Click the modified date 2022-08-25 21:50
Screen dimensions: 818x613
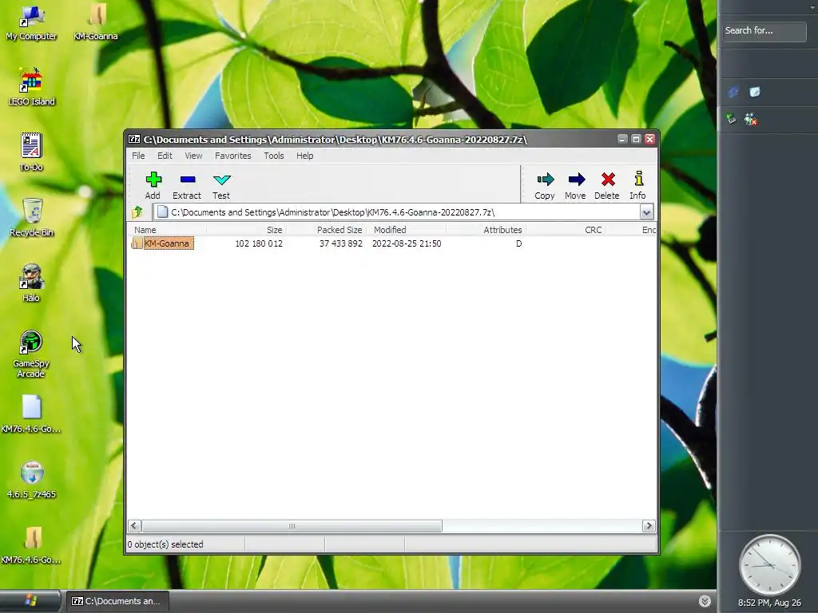point(407,243)
